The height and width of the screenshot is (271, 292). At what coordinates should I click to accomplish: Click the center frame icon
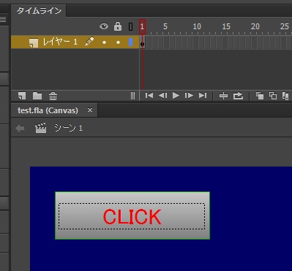click(223, 96)
